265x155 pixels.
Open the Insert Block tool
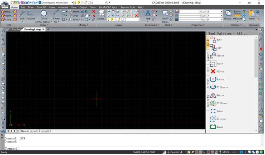[165, 15]
